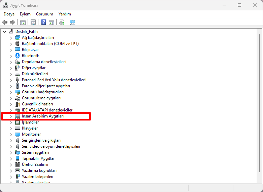Select the Görüntü bağdaştırıcıları label
This screenshot has height=192, width=263.
tap(43, 92)
